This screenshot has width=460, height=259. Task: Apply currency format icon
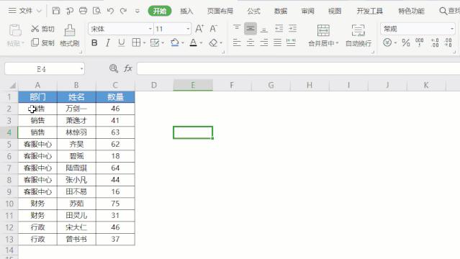[387, 42]
